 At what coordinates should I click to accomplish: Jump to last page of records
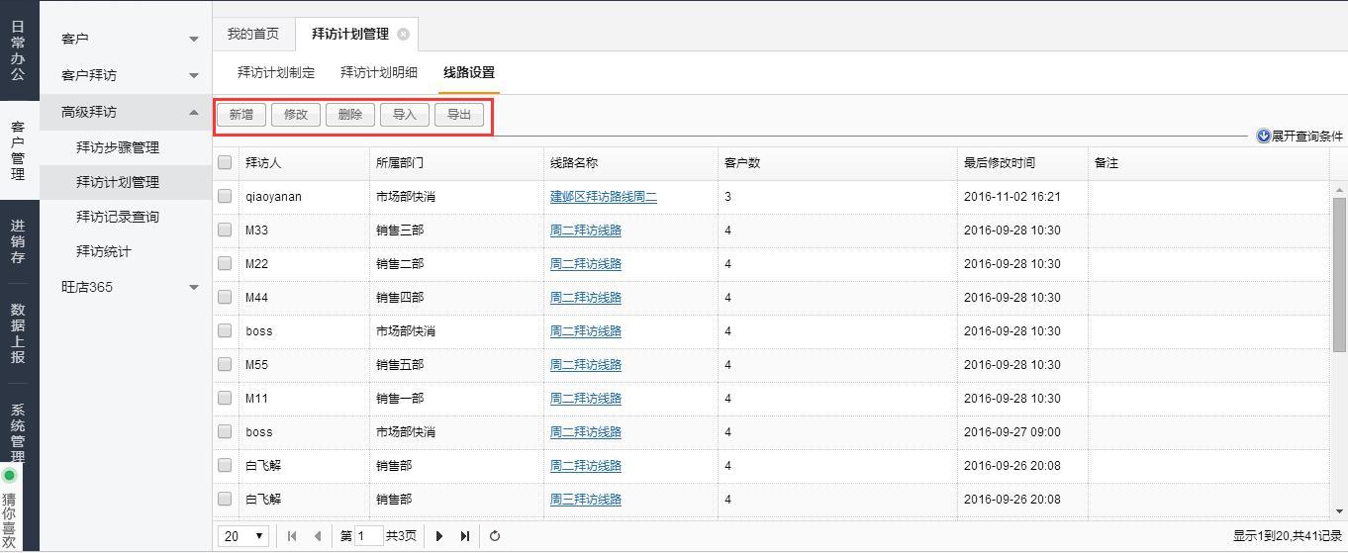464,536
